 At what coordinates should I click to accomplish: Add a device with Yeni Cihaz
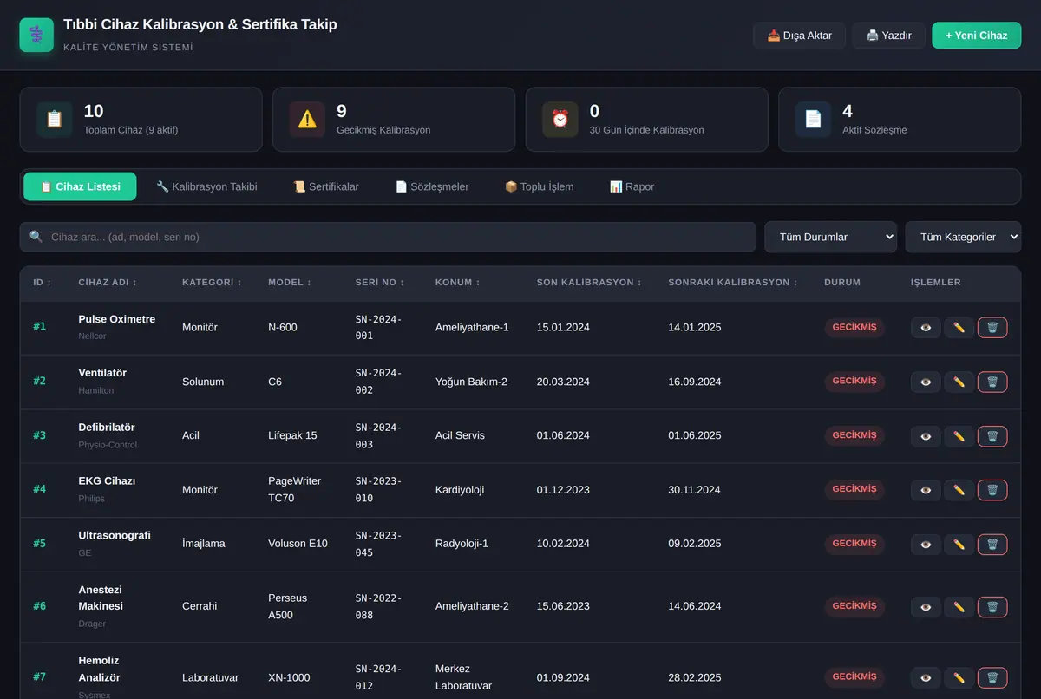pos(976,36)
